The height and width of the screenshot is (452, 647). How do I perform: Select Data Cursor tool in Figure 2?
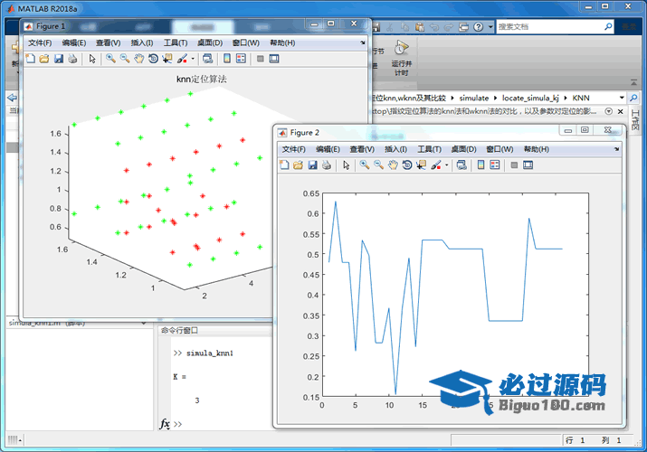point(422,165)
